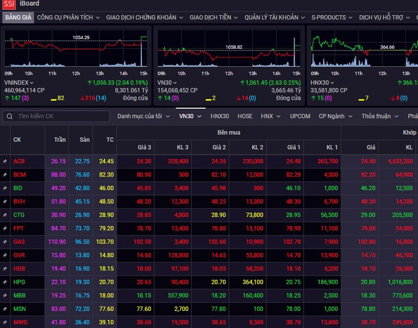Pin the FPT stock row
The width and height of the screenshot is (418, 328).
pyautogui.click(x=5, y=229)
